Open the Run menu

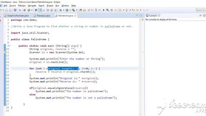pyautogui.click(x=57, y=6)
